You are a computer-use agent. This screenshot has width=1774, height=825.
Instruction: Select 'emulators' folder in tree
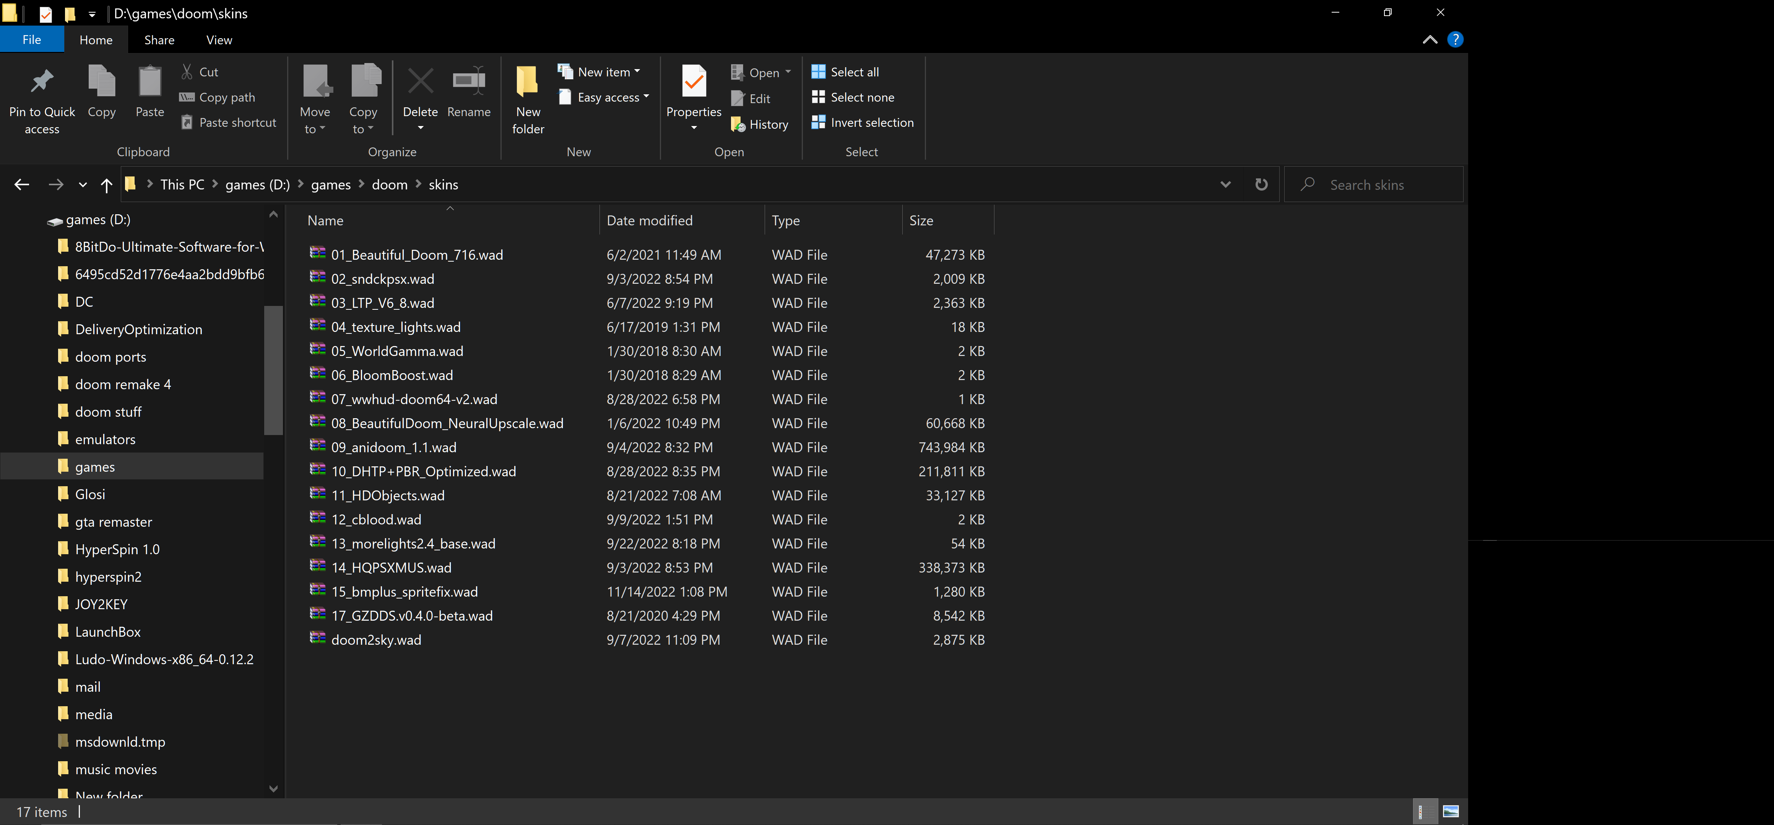coord(105,439)
